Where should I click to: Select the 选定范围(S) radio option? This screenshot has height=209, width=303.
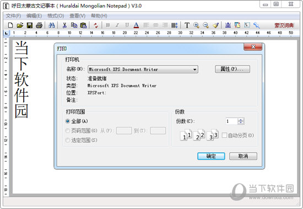pos(67,140)
